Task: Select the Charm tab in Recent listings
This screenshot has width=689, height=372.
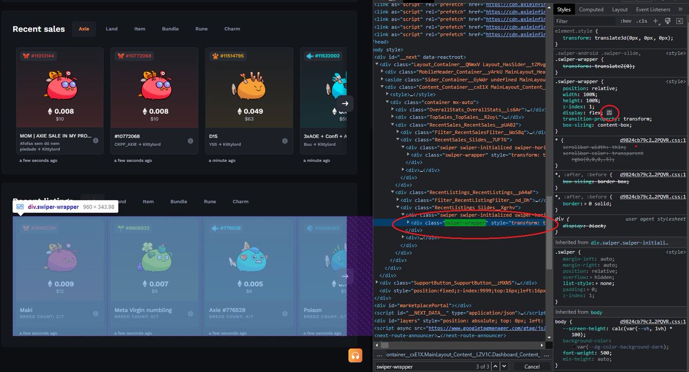Action: (x=241, y=201)
